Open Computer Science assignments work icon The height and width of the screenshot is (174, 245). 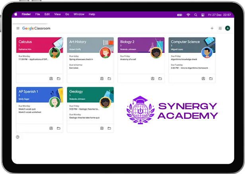(203, 79)
